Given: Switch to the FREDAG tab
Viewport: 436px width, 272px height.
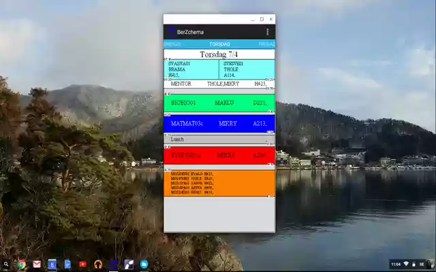Looking at the screenshot, I should [x=266, y=44].
